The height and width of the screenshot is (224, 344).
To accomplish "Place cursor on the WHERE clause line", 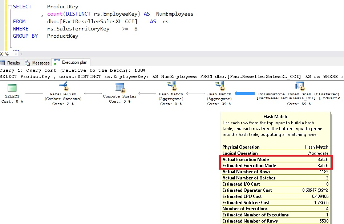I will (20, 29).
